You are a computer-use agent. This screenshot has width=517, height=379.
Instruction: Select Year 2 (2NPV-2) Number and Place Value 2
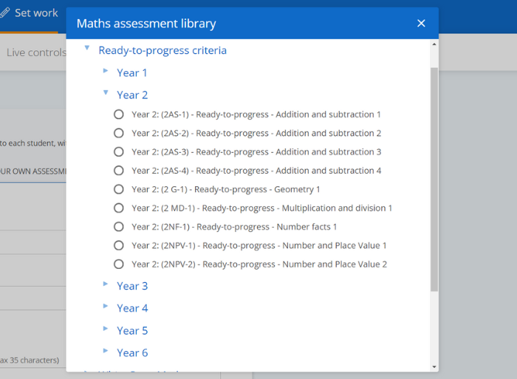click(119, 264)
